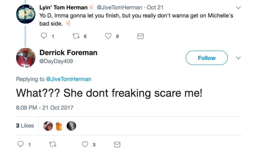Screen dimensions: 256x154
Task: Follow Derrick Foreman
Action: (207, 58)
